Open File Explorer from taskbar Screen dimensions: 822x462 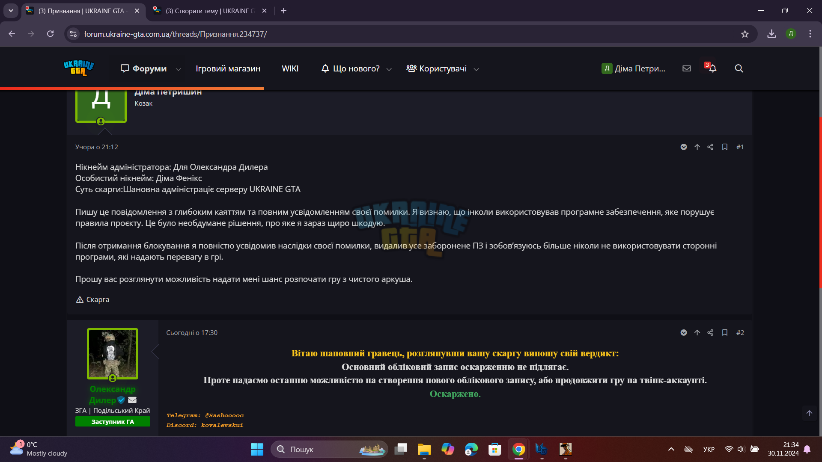[x=424, y=449]
